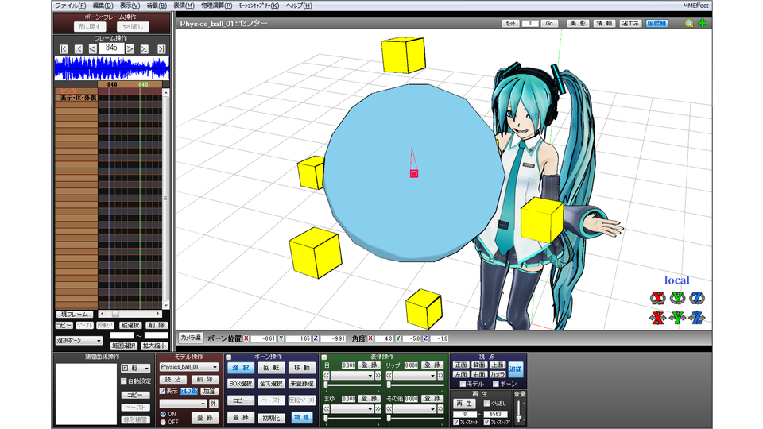This screenshot has width=763, height=429.
Task: Open the MMEffect menu
Action: click(695, 6)
